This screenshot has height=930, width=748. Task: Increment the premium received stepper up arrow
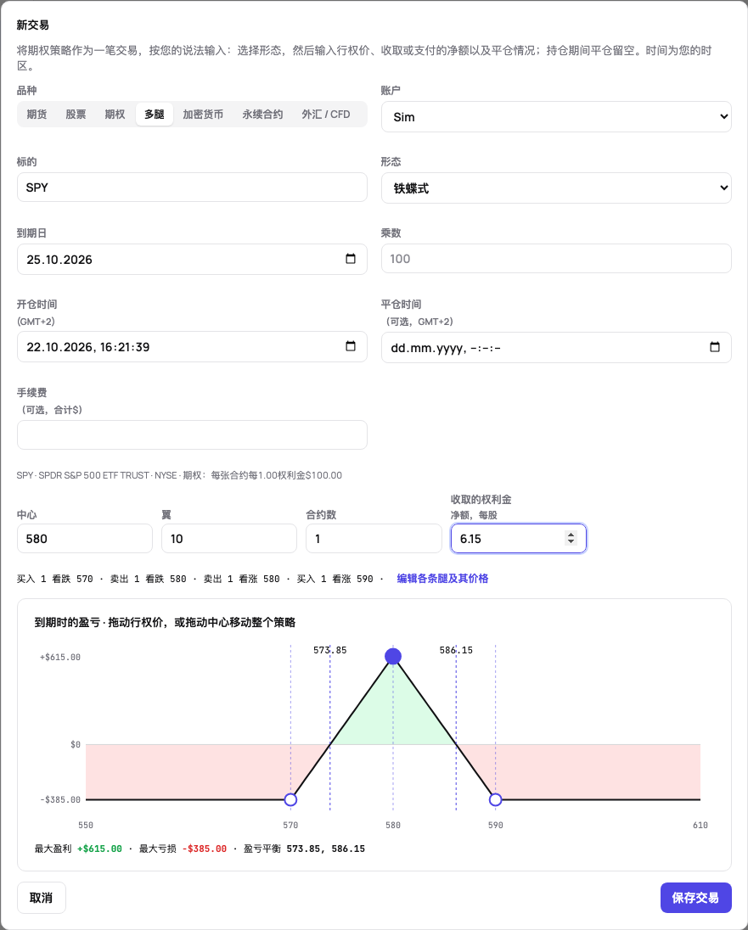[571, 535]
